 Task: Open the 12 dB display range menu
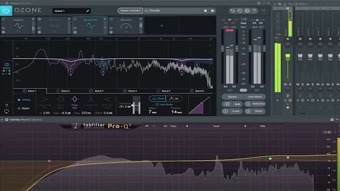pyautogui.click(x=327, y=132)
